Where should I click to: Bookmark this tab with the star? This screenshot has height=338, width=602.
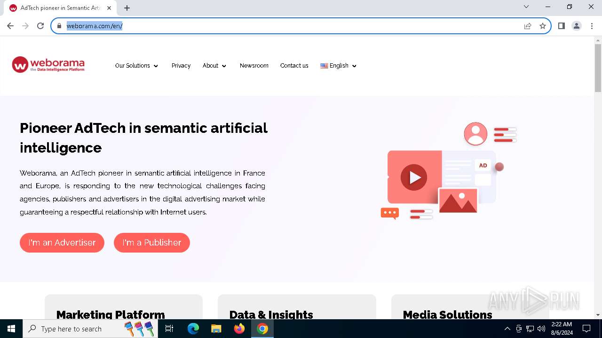[543, 26]
